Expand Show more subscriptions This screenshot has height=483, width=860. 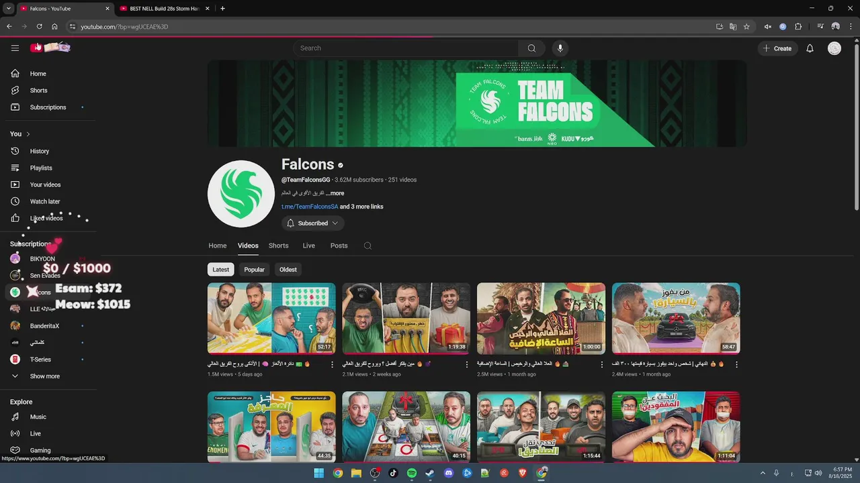coord(44,376)
